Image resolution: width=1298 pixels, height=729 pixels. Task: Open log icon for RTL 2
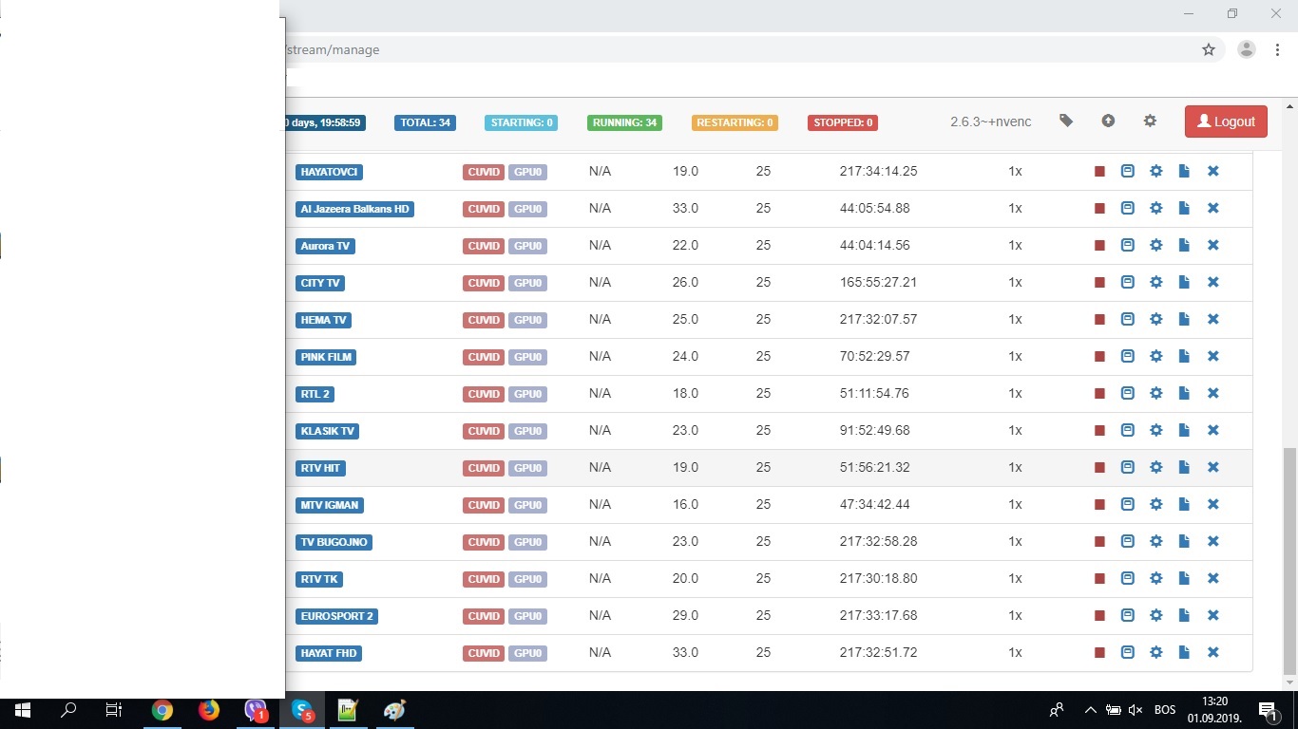tap(1127, 393)
